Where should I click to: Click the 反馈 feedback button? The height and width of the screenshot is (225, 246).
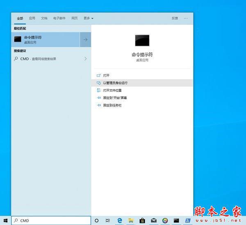pyautogui.click(x=175, y=18)
